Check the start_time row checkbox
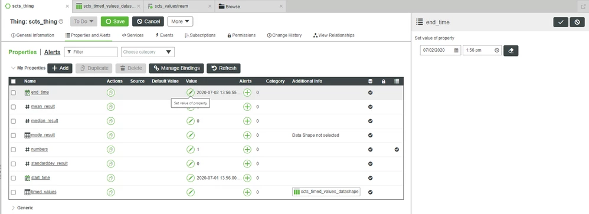Viewport: 589px width, 214px height. tap(14, 178)
